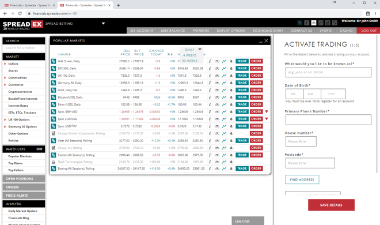Sort markets by Name column

[x=64, y=54]
